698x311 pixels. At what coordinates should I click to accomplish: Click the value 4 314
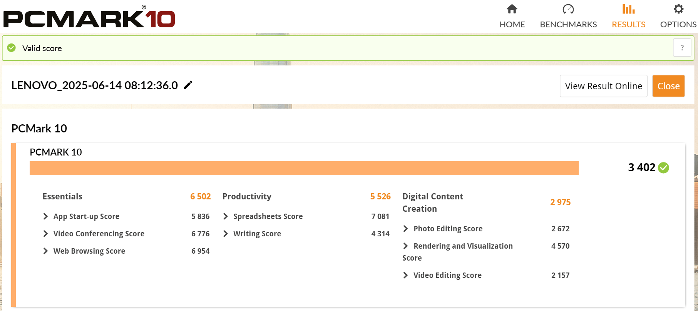pos(380,234)
